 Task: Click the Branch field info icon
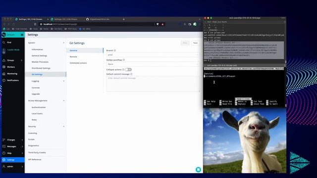click(114, 50)
